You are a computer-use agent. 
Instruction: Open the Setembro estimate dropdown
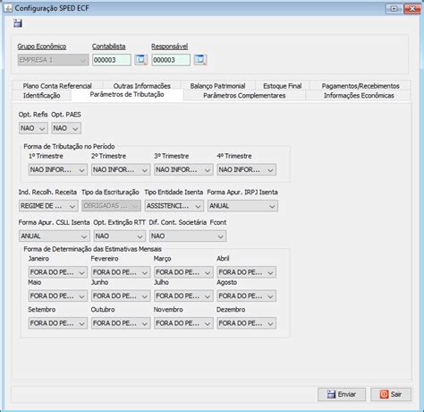coord(58,323)
